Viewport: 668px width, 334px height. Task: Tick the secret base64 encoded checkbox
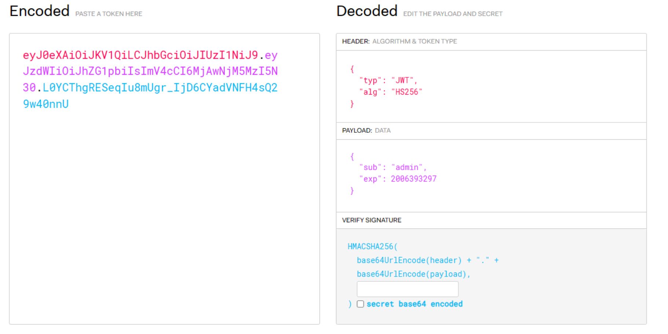360,304
